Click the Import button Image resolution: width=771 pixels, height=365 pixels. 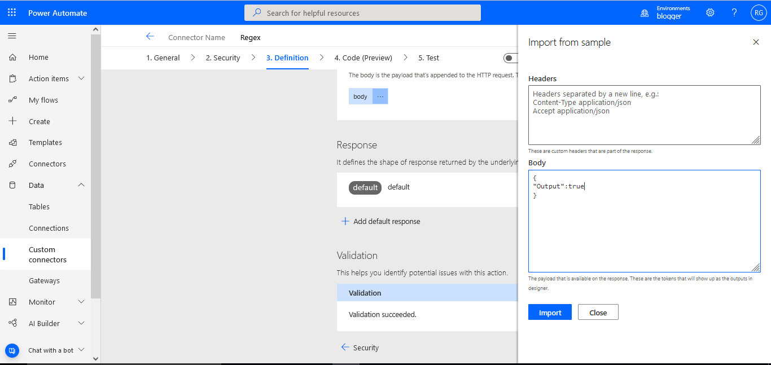[x=550, y=312]
